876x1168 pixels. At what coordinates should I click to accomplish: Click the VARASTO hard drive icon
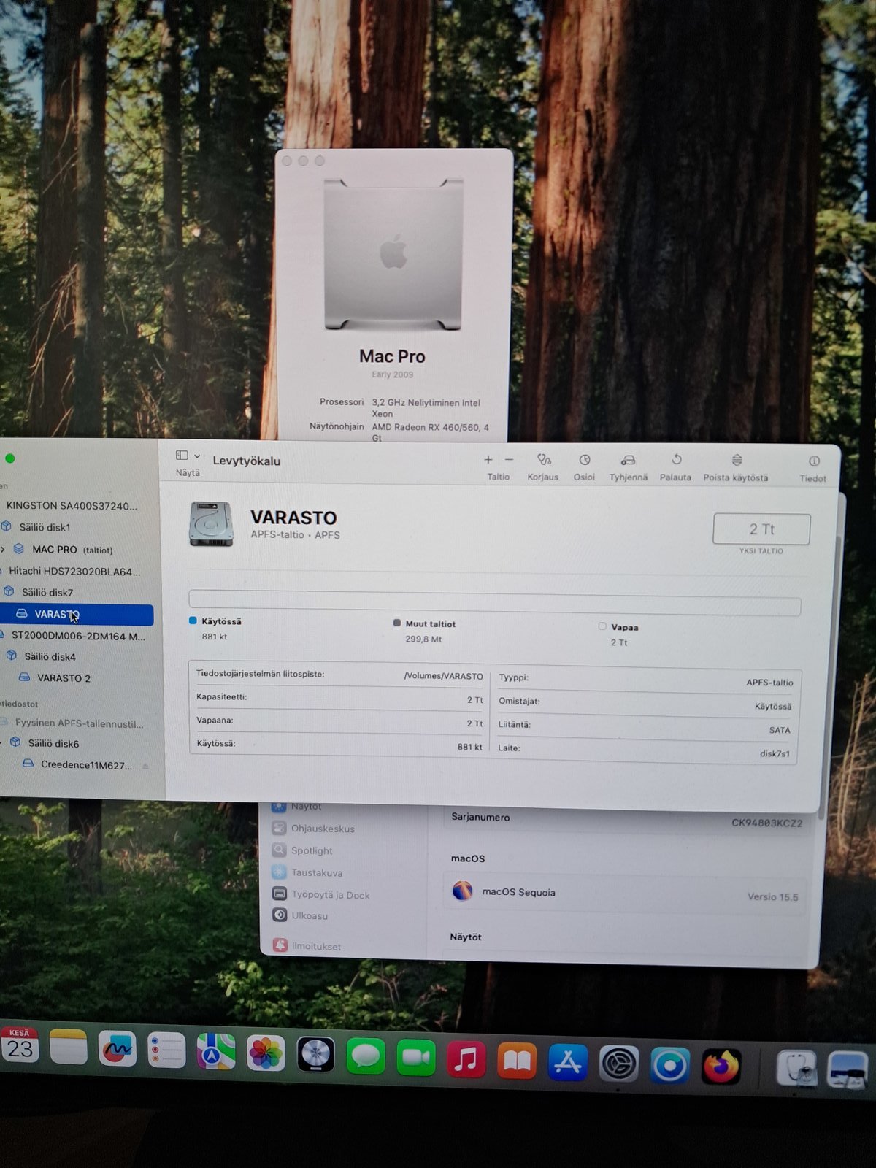coord(211,523)
